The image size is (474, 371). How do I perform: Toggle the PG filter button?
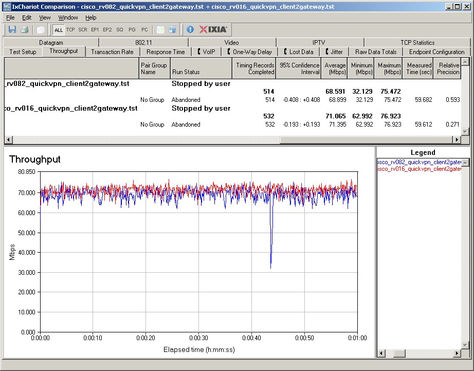coord(132,30)
